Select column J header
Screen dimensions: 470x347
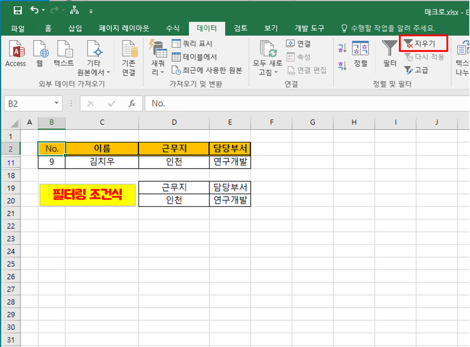[x=437, y=122]
